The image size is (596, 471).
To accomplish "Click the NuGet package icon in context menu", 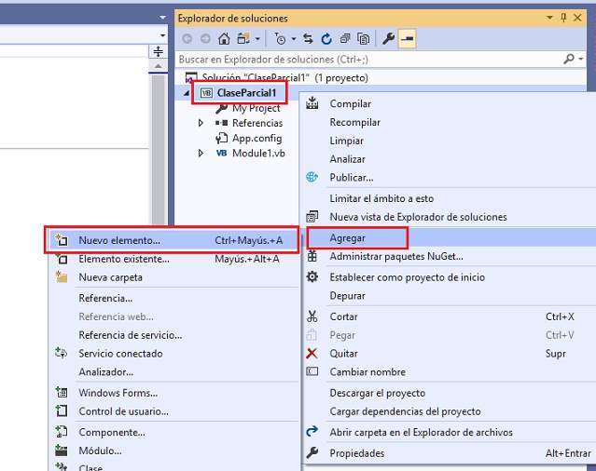I will pos(312,256).
